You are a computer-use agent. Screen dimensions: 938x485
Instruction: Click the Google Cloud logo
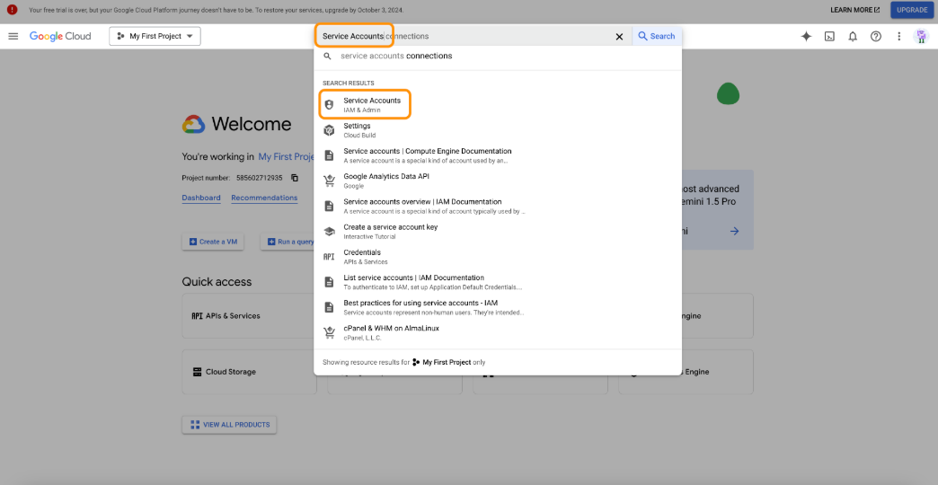click(x=60, y=37)
